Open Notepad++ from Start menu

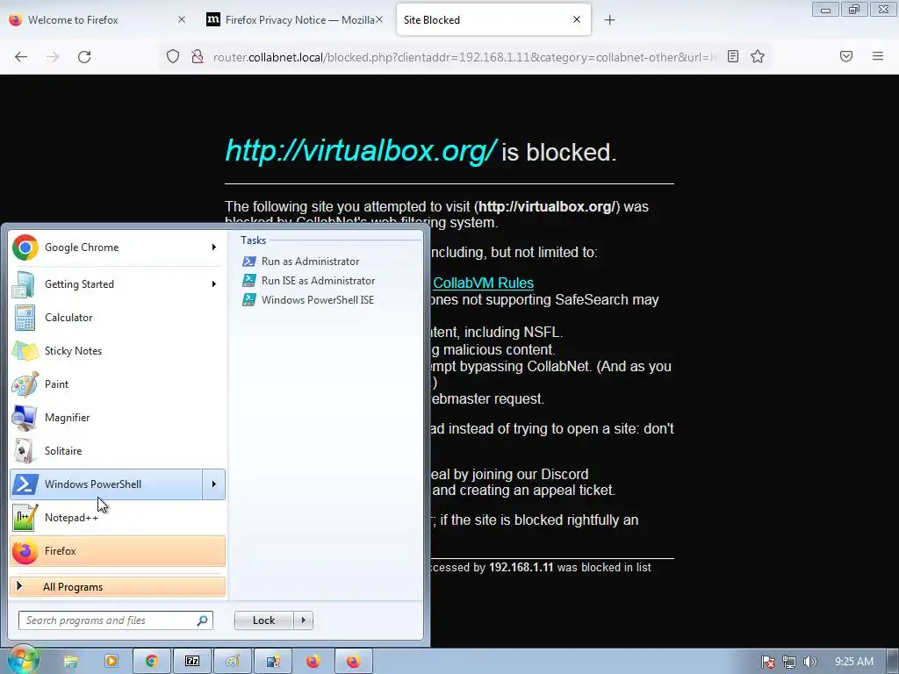pos(118,518)
